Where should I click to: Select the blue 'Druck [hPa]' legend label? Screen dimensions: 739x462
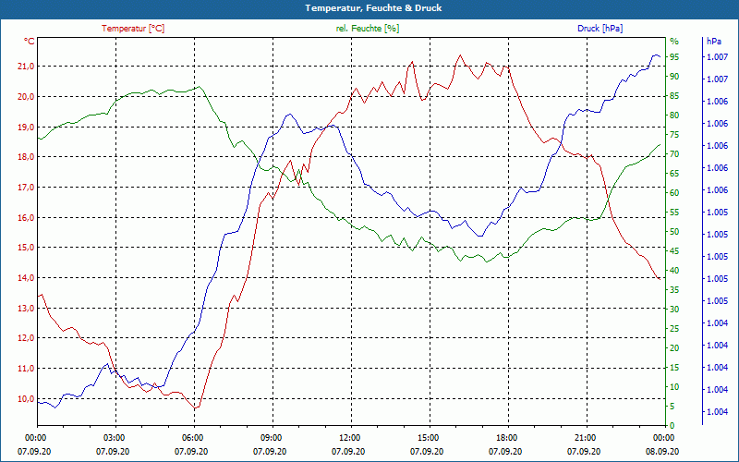pos(600,29)
